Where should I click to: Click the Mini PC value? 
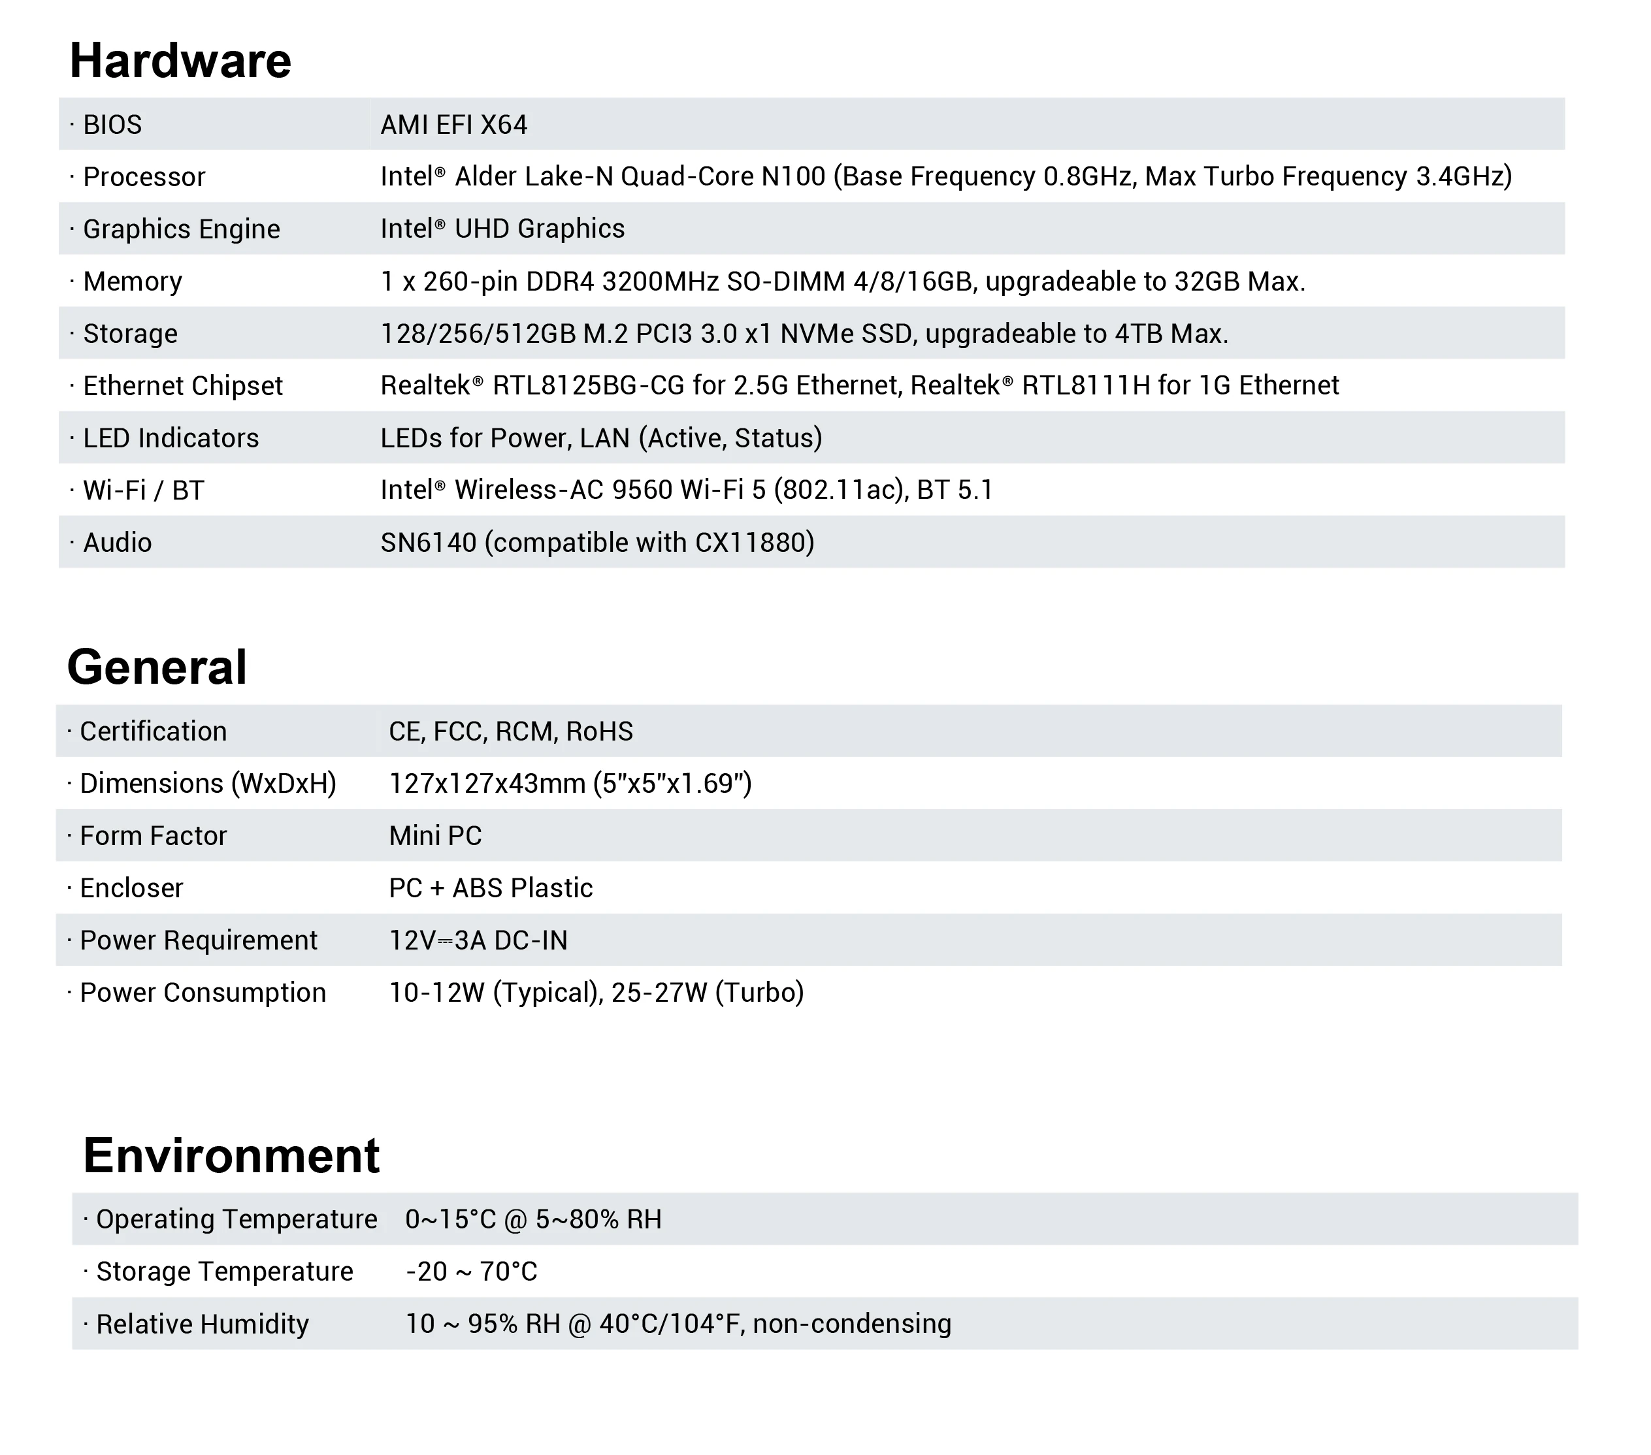(435, 836)
